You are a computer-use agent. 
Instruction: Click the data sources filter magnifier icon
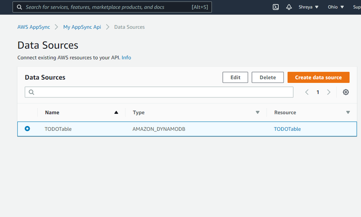(x=31, y=92)
